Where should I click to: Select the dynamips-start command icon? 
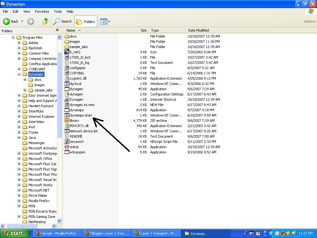67,115
